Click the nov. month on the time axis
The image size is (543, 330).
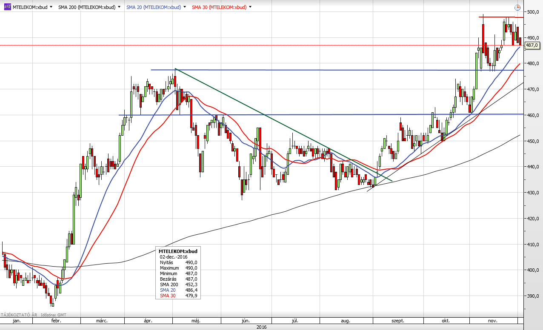coord(492,321)
